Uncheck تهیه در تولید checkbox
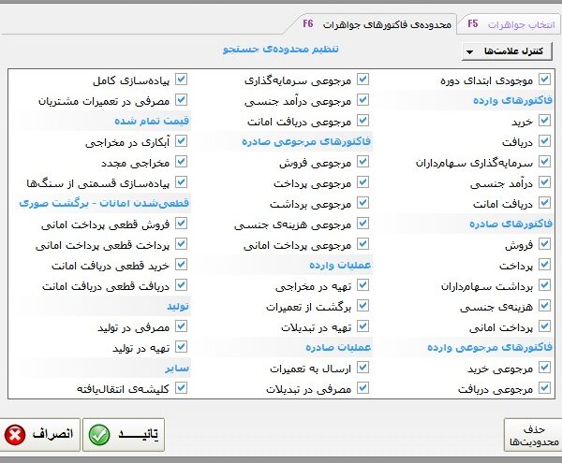562x463 pixels. pos(181,347)
